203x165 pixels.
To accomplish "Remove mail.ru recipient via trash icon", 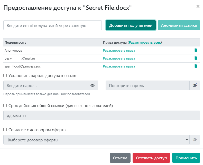I will point(196,58).
